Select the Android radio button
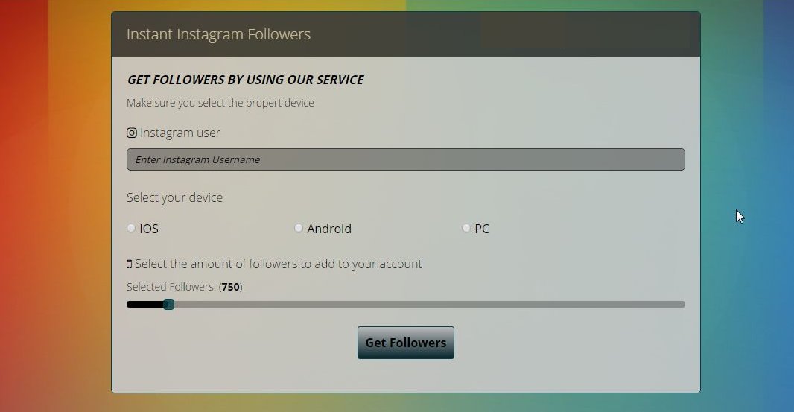This screenshot has height=412, width=794. [299, 228]
